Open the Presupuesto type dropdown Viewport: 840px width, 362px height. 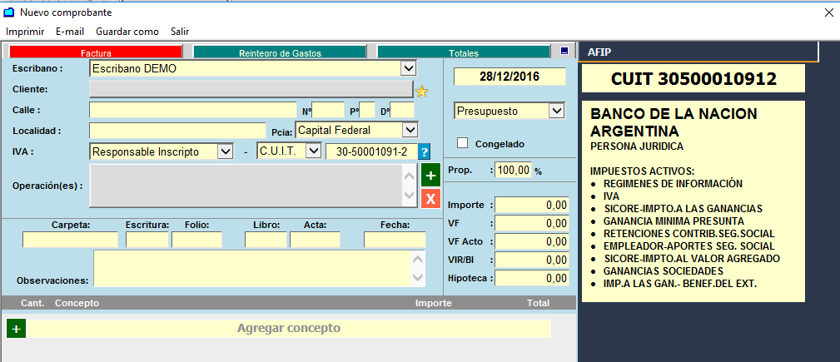(557, 111)
